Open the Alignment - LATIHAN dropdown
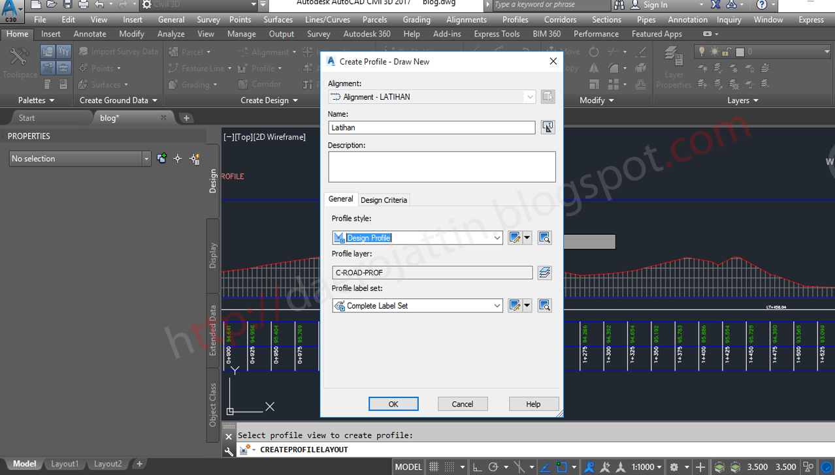This screenshot has width=835, height=475. [531, 97]
